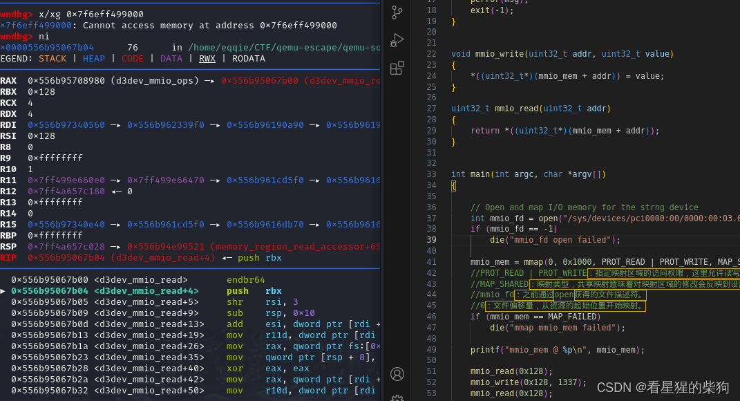Click line number 33 in the editor gutter
Screen dimensions: 740x401
[431, 174]
